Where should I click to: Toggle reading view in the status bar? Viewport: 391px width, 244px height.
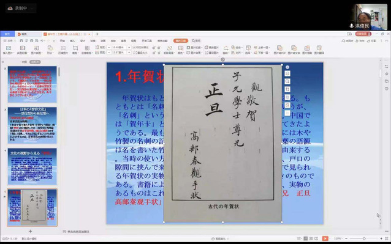tap(316, 238)
